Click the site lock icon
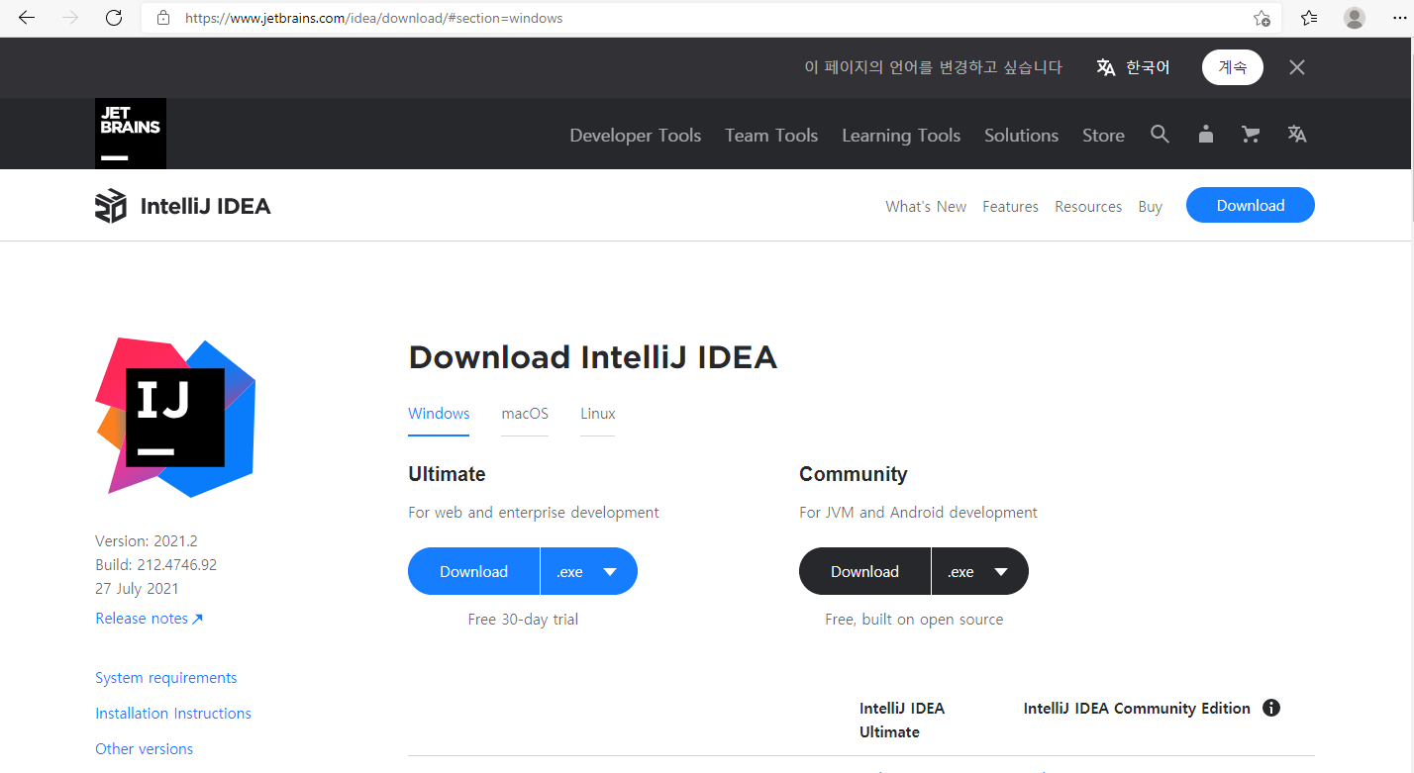 [163, 18]
